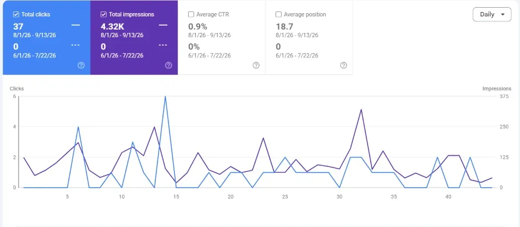
Task: Select the 4.32K impressions value
Action: [113, 27]
